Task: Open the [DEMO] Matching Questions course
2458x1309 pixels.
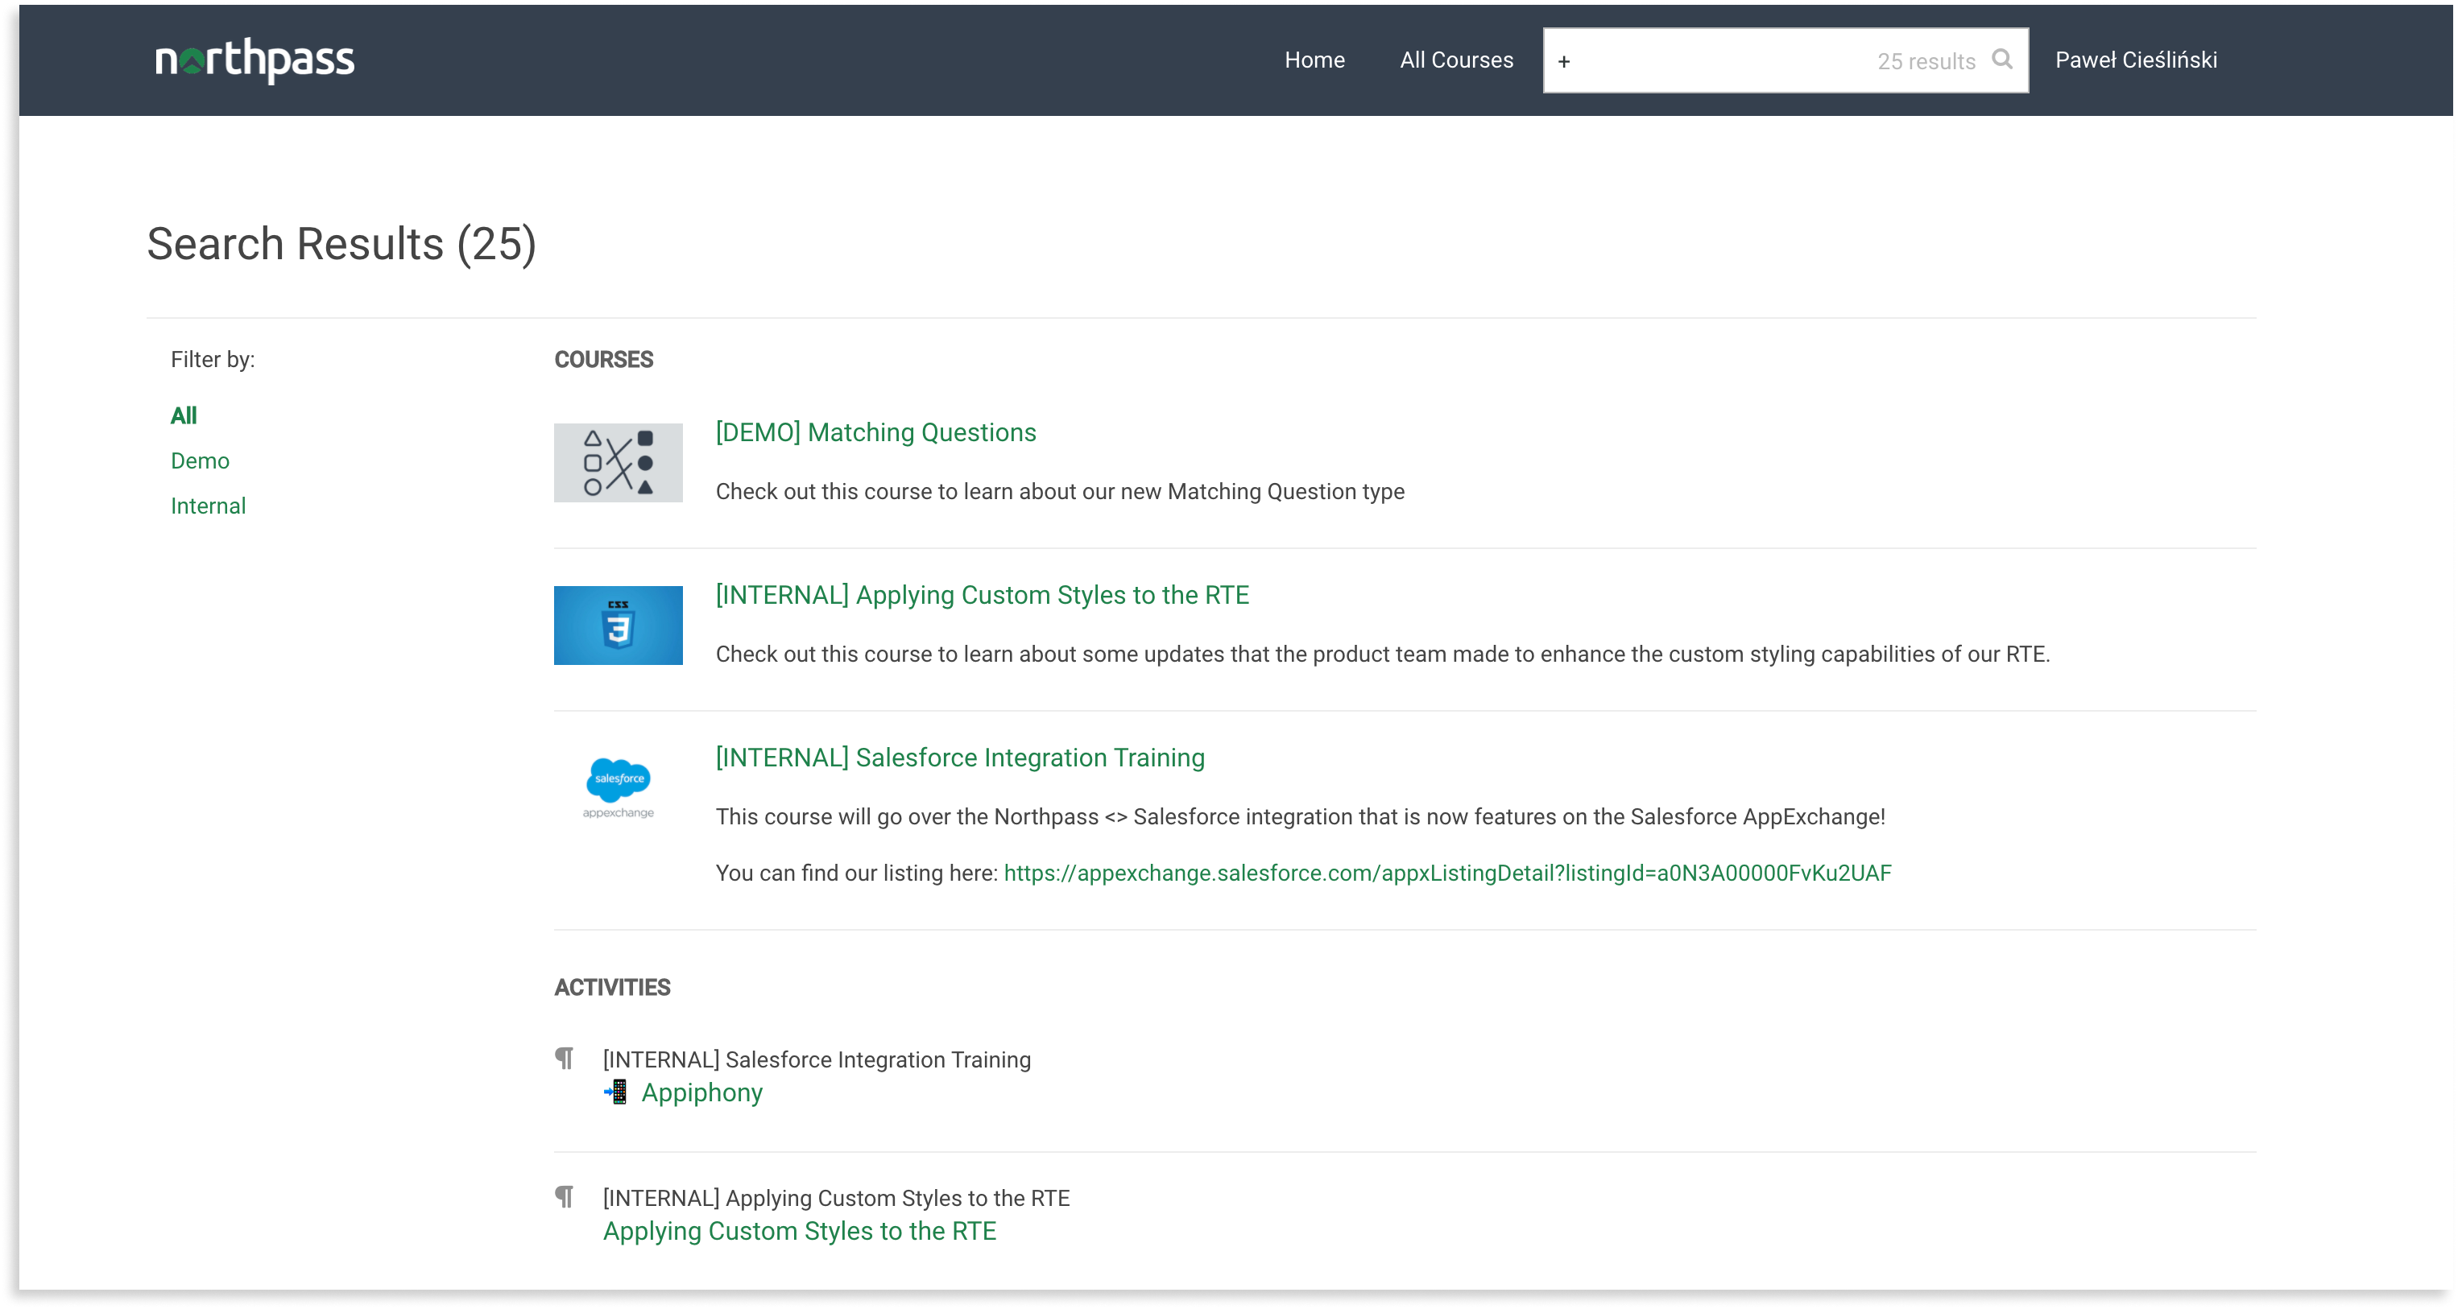Action: (875, 432)
